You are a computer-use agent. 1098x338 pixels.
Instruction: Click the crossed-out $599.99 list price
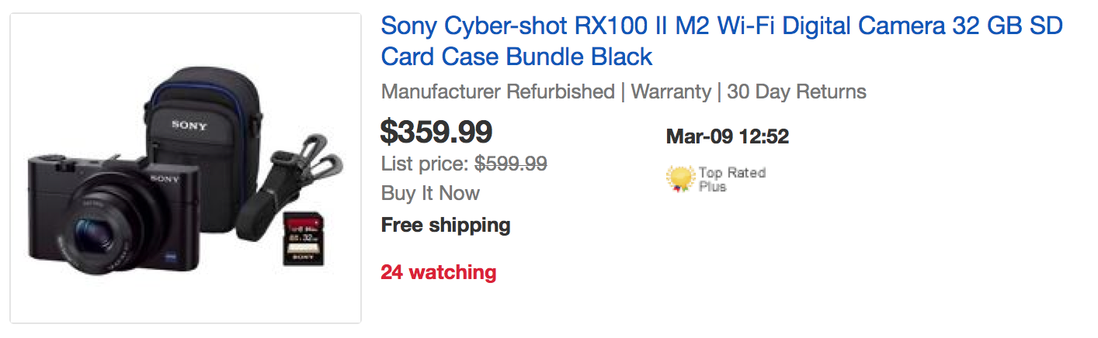pos(511,164)
